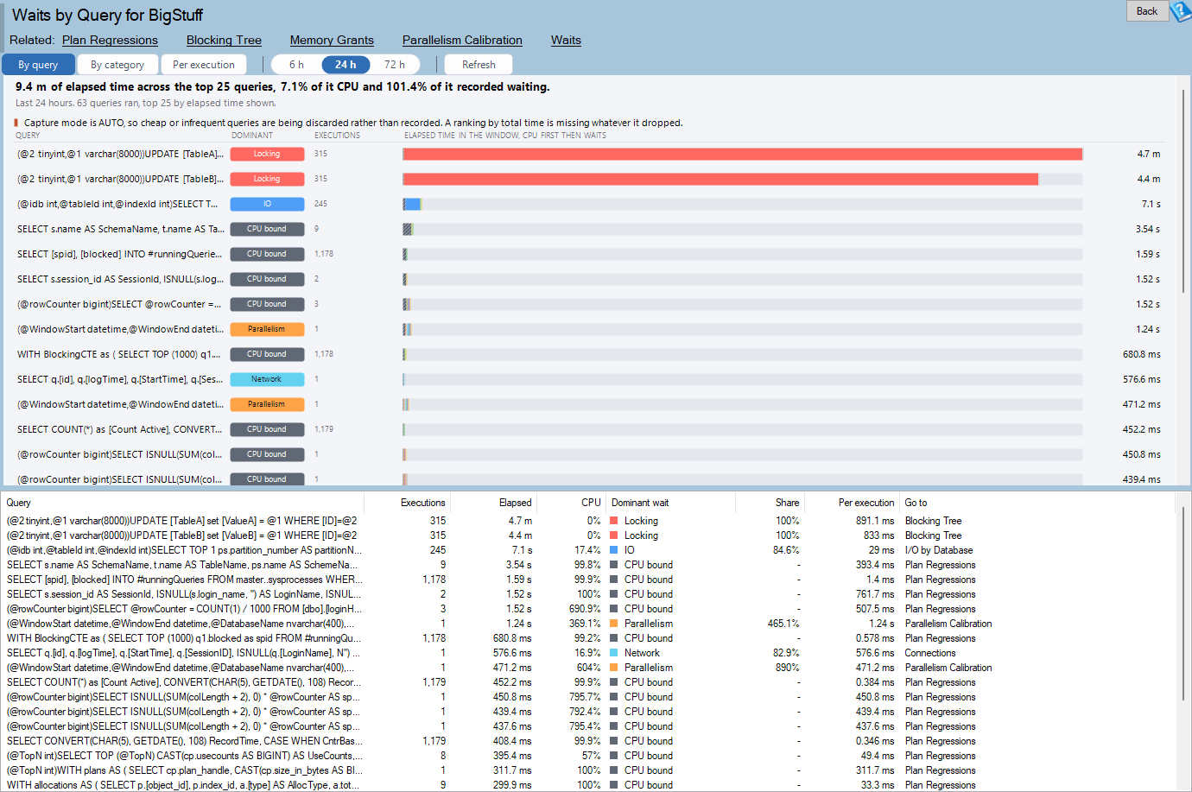Click Locking badge for UPDATE [TableA] row
The width and height of the screenshot is (1192, 792).
point(267,154)
